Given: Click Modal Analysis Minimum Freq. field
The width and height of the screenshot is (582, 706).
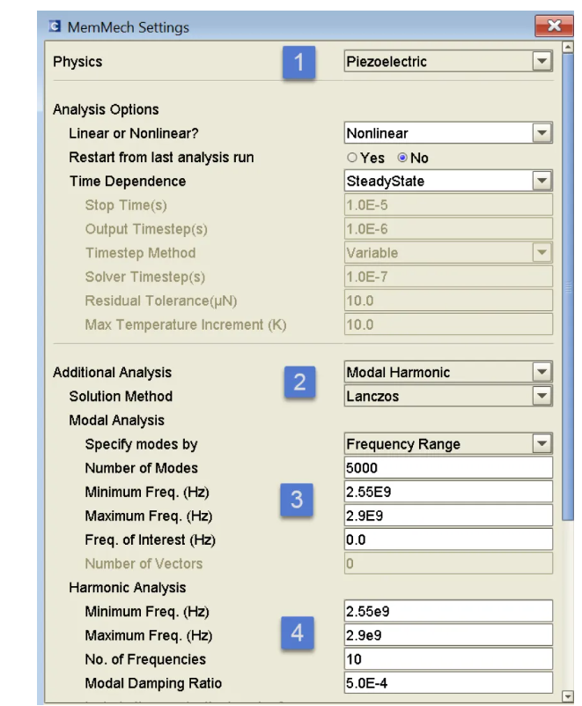Looking at the screenshot, I should pos(447,492).
